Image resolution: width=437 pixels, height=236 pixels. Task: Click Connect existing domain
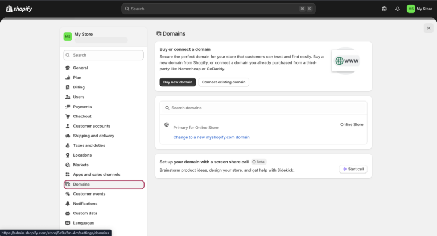pyautogui.click(x=224, y=82)
